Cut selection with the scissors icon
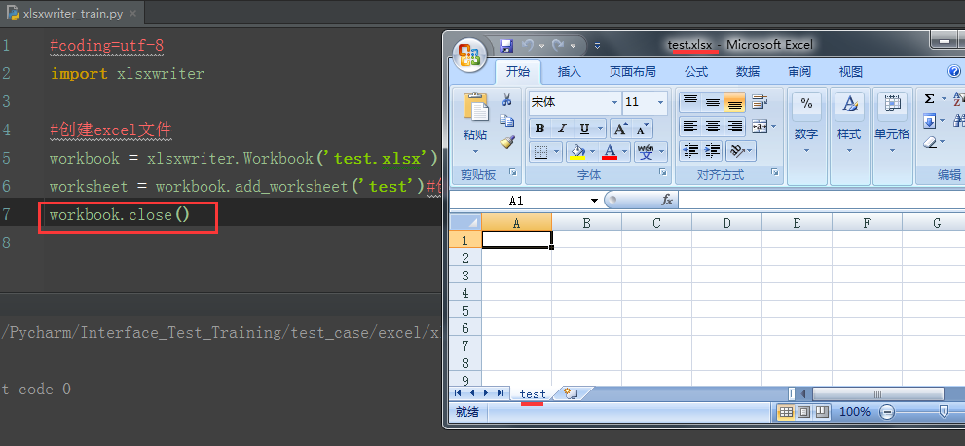The width and height of the screenshot is (965, 446). [507, 99]
